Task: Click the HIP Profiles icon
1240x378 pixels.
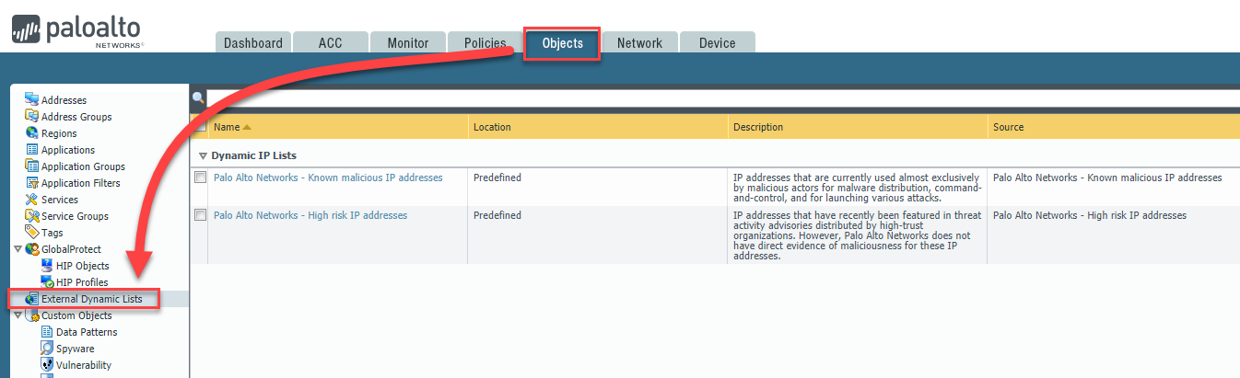Action: 47,281
